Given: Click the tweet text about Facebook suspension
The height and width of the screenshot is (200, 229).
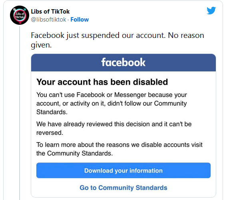Looking at the screenshot, I should pyautogui.click(x=117, y=40).
